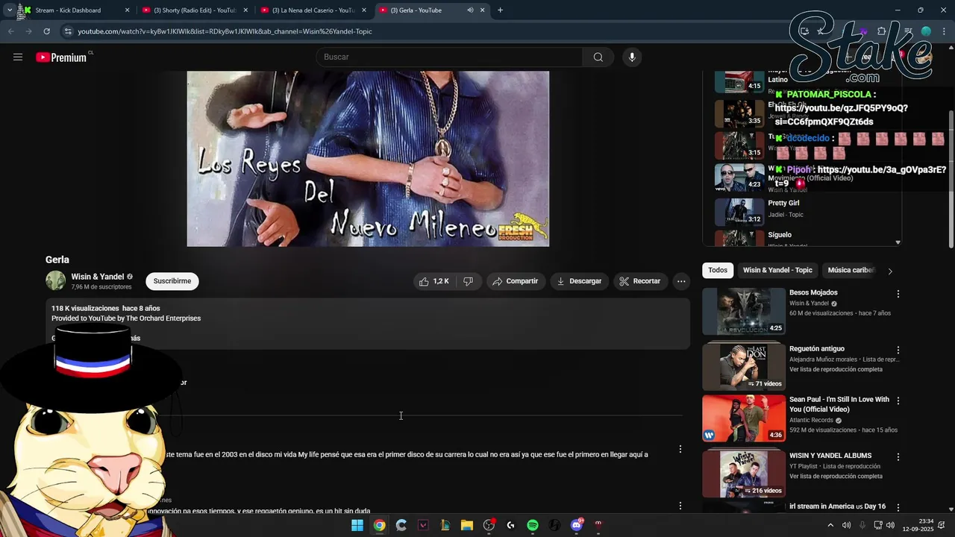Screen dimensions: 955x537
Task: Dislike the Gerla video
Action: coord(469,281)
